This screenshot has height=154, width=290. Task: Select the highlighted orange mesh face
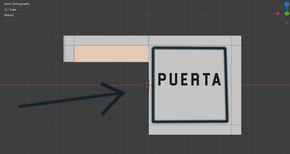click(111, 54)
